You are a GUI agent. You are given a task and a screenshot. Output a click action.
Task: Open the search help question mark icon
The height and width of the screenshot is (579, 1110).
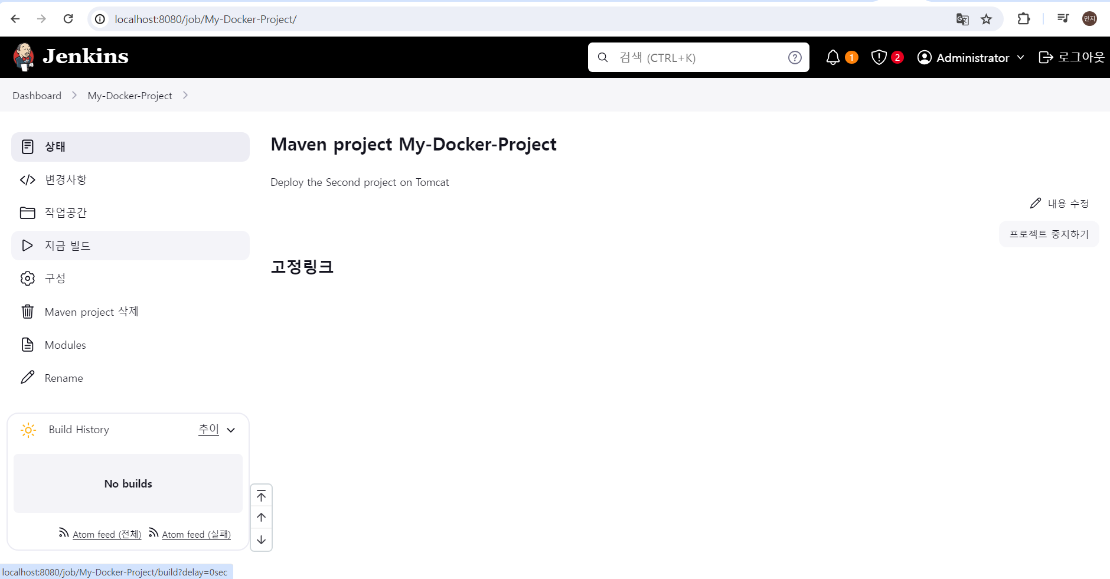pos(795,57)
